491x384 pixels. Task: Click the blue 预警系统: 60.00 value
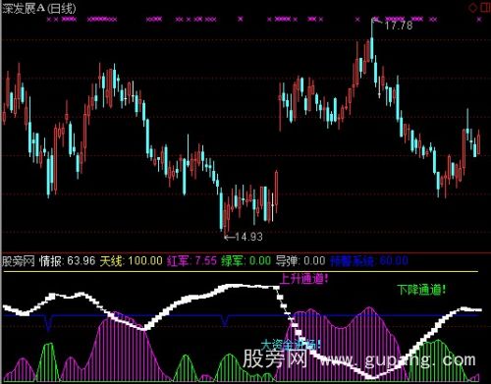[x=369, y=261]
